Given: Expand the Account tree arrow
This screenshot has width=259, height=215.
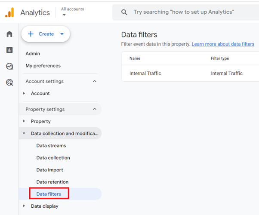Looking at the screenshot, I should [24, 93].
